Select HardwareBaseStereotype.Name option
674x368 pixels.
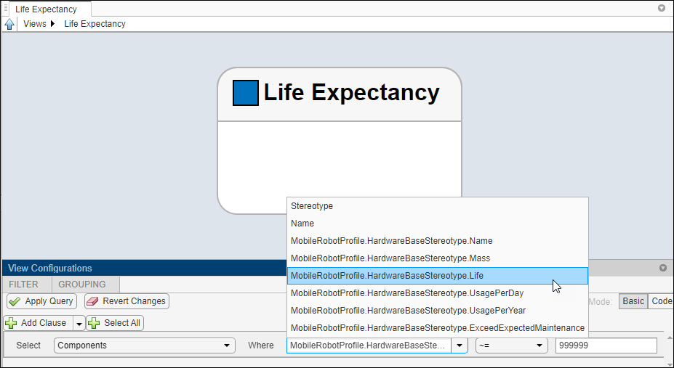point(438,241)
